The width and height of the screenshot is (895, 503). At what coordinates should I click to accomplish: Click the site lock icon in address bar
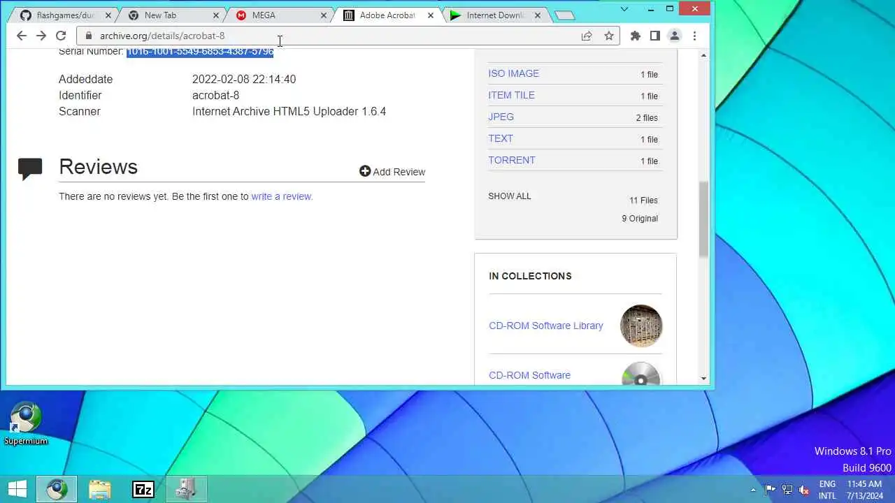click(x=87, y=36)
